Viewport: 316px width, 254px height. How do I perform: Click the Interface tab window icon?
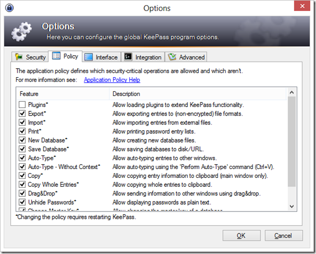tap(89, 57)
